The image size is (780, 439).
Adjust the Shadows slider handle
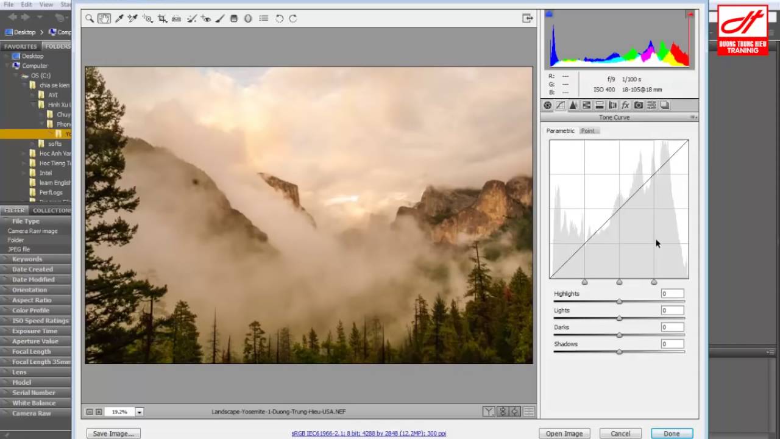pos(619,352)
